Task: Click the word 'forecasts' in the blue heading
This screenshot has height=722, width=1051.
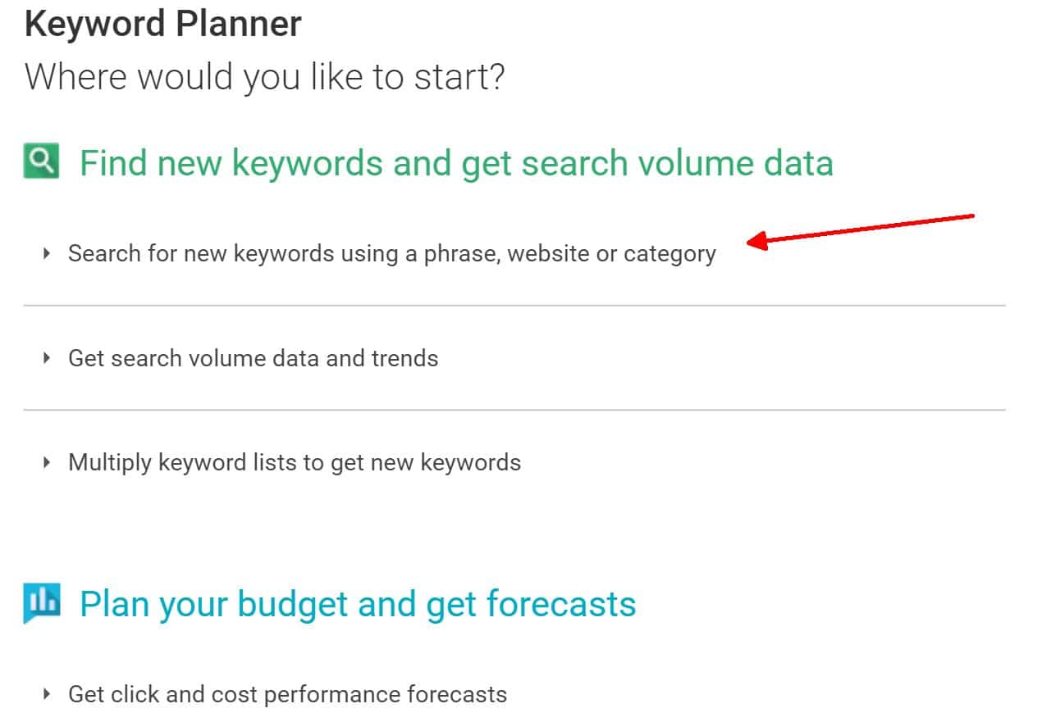Action: pyautogui.click(x=561, y=605)
